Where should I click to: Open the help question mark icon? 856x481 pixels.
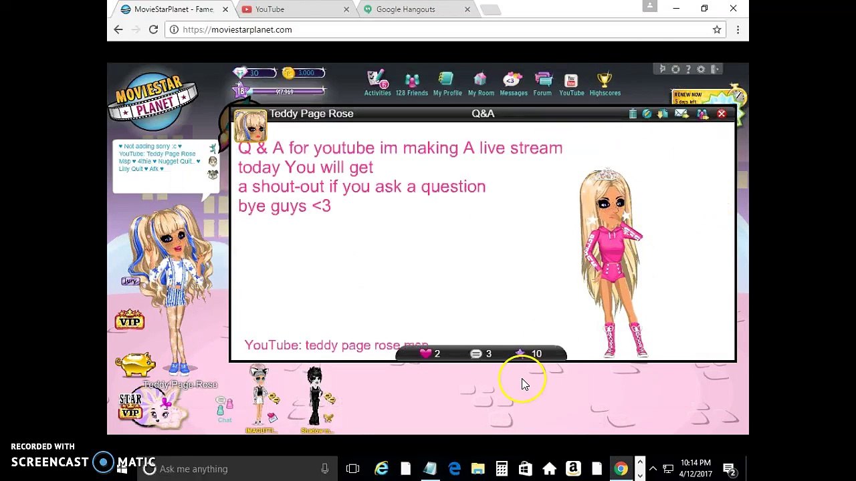[x=688, y=69]
